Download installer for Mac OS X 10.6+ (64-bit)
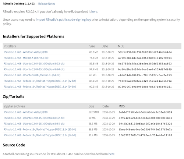Viewport: 184px width, 159px height. (26, 58)
